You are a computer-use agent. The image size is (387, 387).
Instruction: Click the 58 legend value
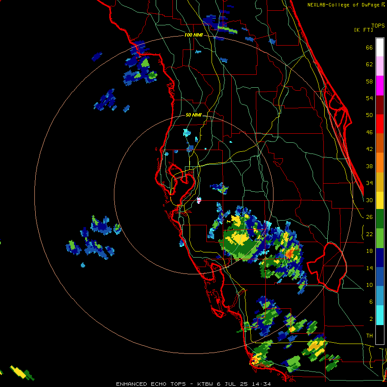pos(369,81)
